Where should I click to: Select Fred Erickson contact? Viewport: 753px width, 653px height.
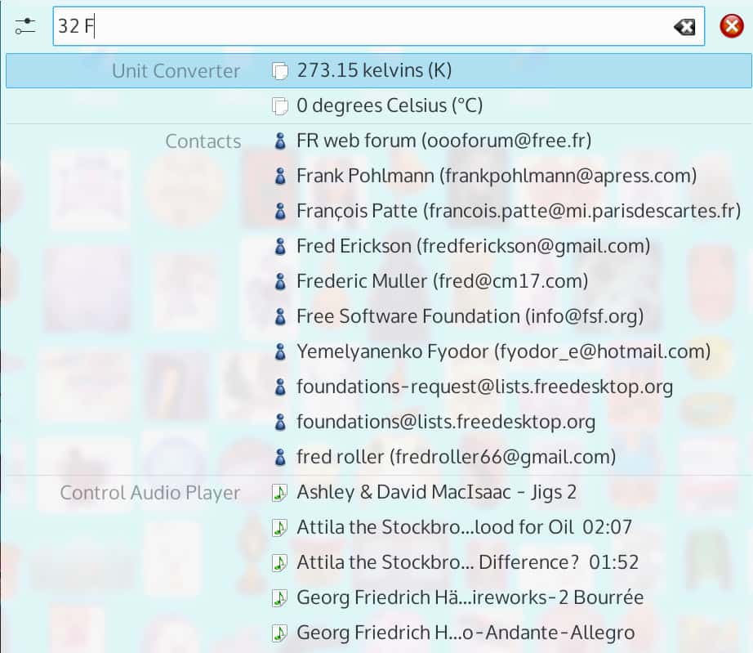tap(378, 246)
